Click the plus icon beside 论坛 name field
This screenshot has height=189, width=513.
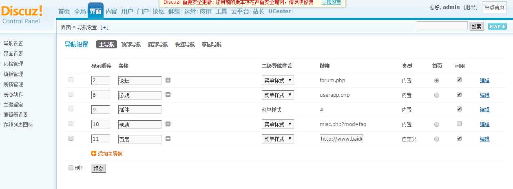tap(168, 80)
